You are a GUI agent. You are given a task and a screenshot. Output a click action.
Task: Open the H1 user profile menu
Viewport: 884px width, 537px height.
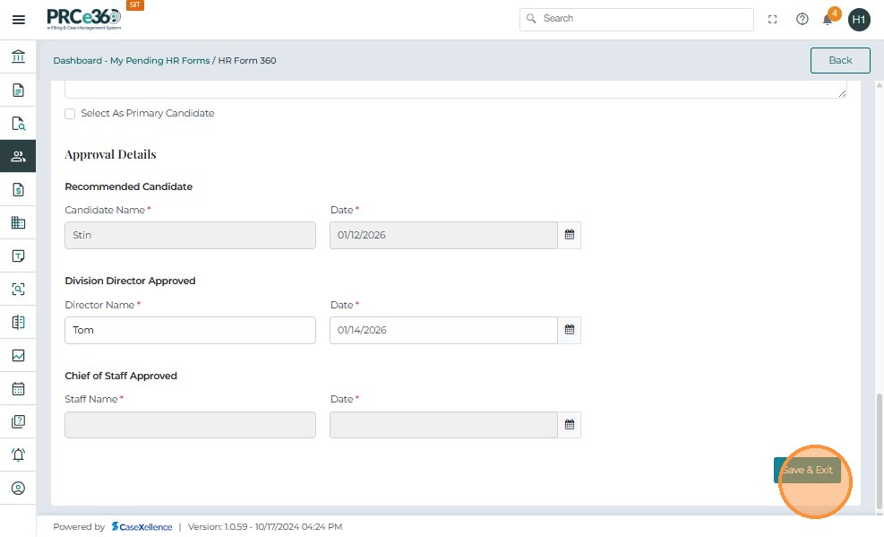(859, 19)
